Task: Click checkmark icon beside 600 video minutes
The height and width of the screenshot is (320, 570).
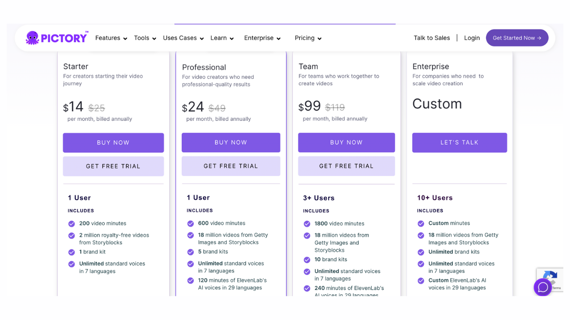Action: (191, 224)
